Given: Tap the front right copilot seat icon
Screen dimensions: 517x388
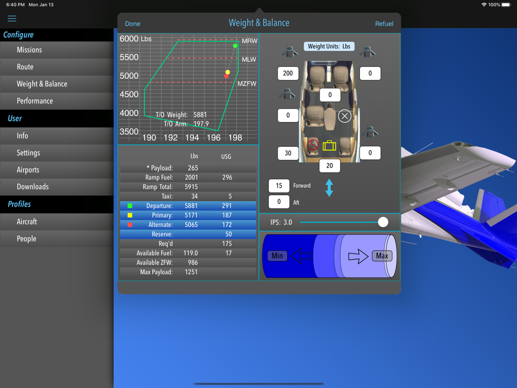Looking at the screenshot, I should (367, 52).
